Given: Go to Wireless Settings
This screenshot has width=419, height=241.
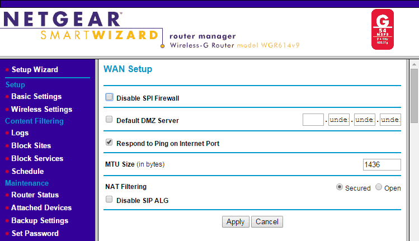Looking at the screenshot, I should pyautogui.click(x=41, y=110).
